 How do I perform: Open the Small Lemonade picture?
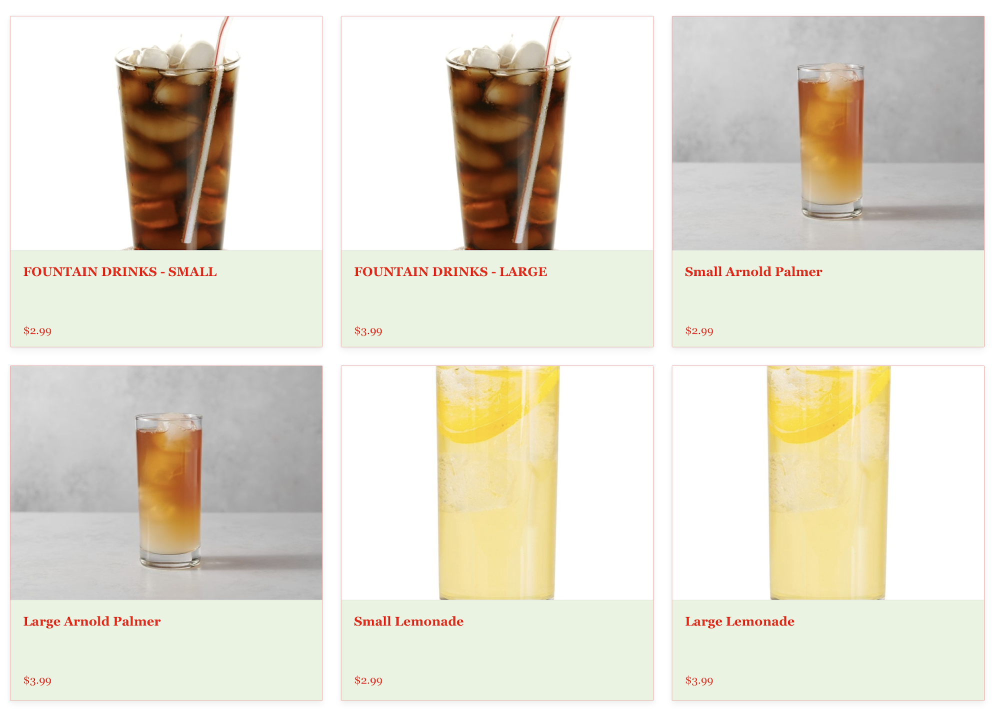[x=497, y=482]
